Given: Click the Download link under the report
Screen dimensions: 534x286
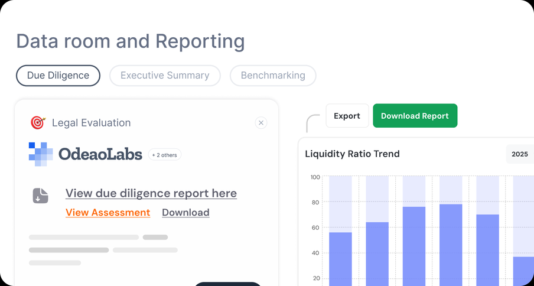Looking at the screenshot, I should pos(185,213).
